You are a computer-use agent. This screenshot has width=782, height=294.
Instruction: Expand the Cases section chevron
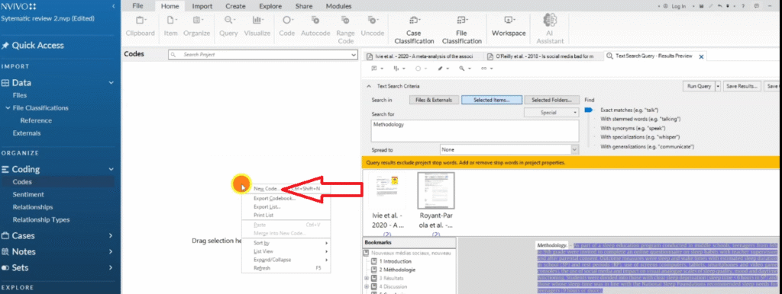[111, 236]
